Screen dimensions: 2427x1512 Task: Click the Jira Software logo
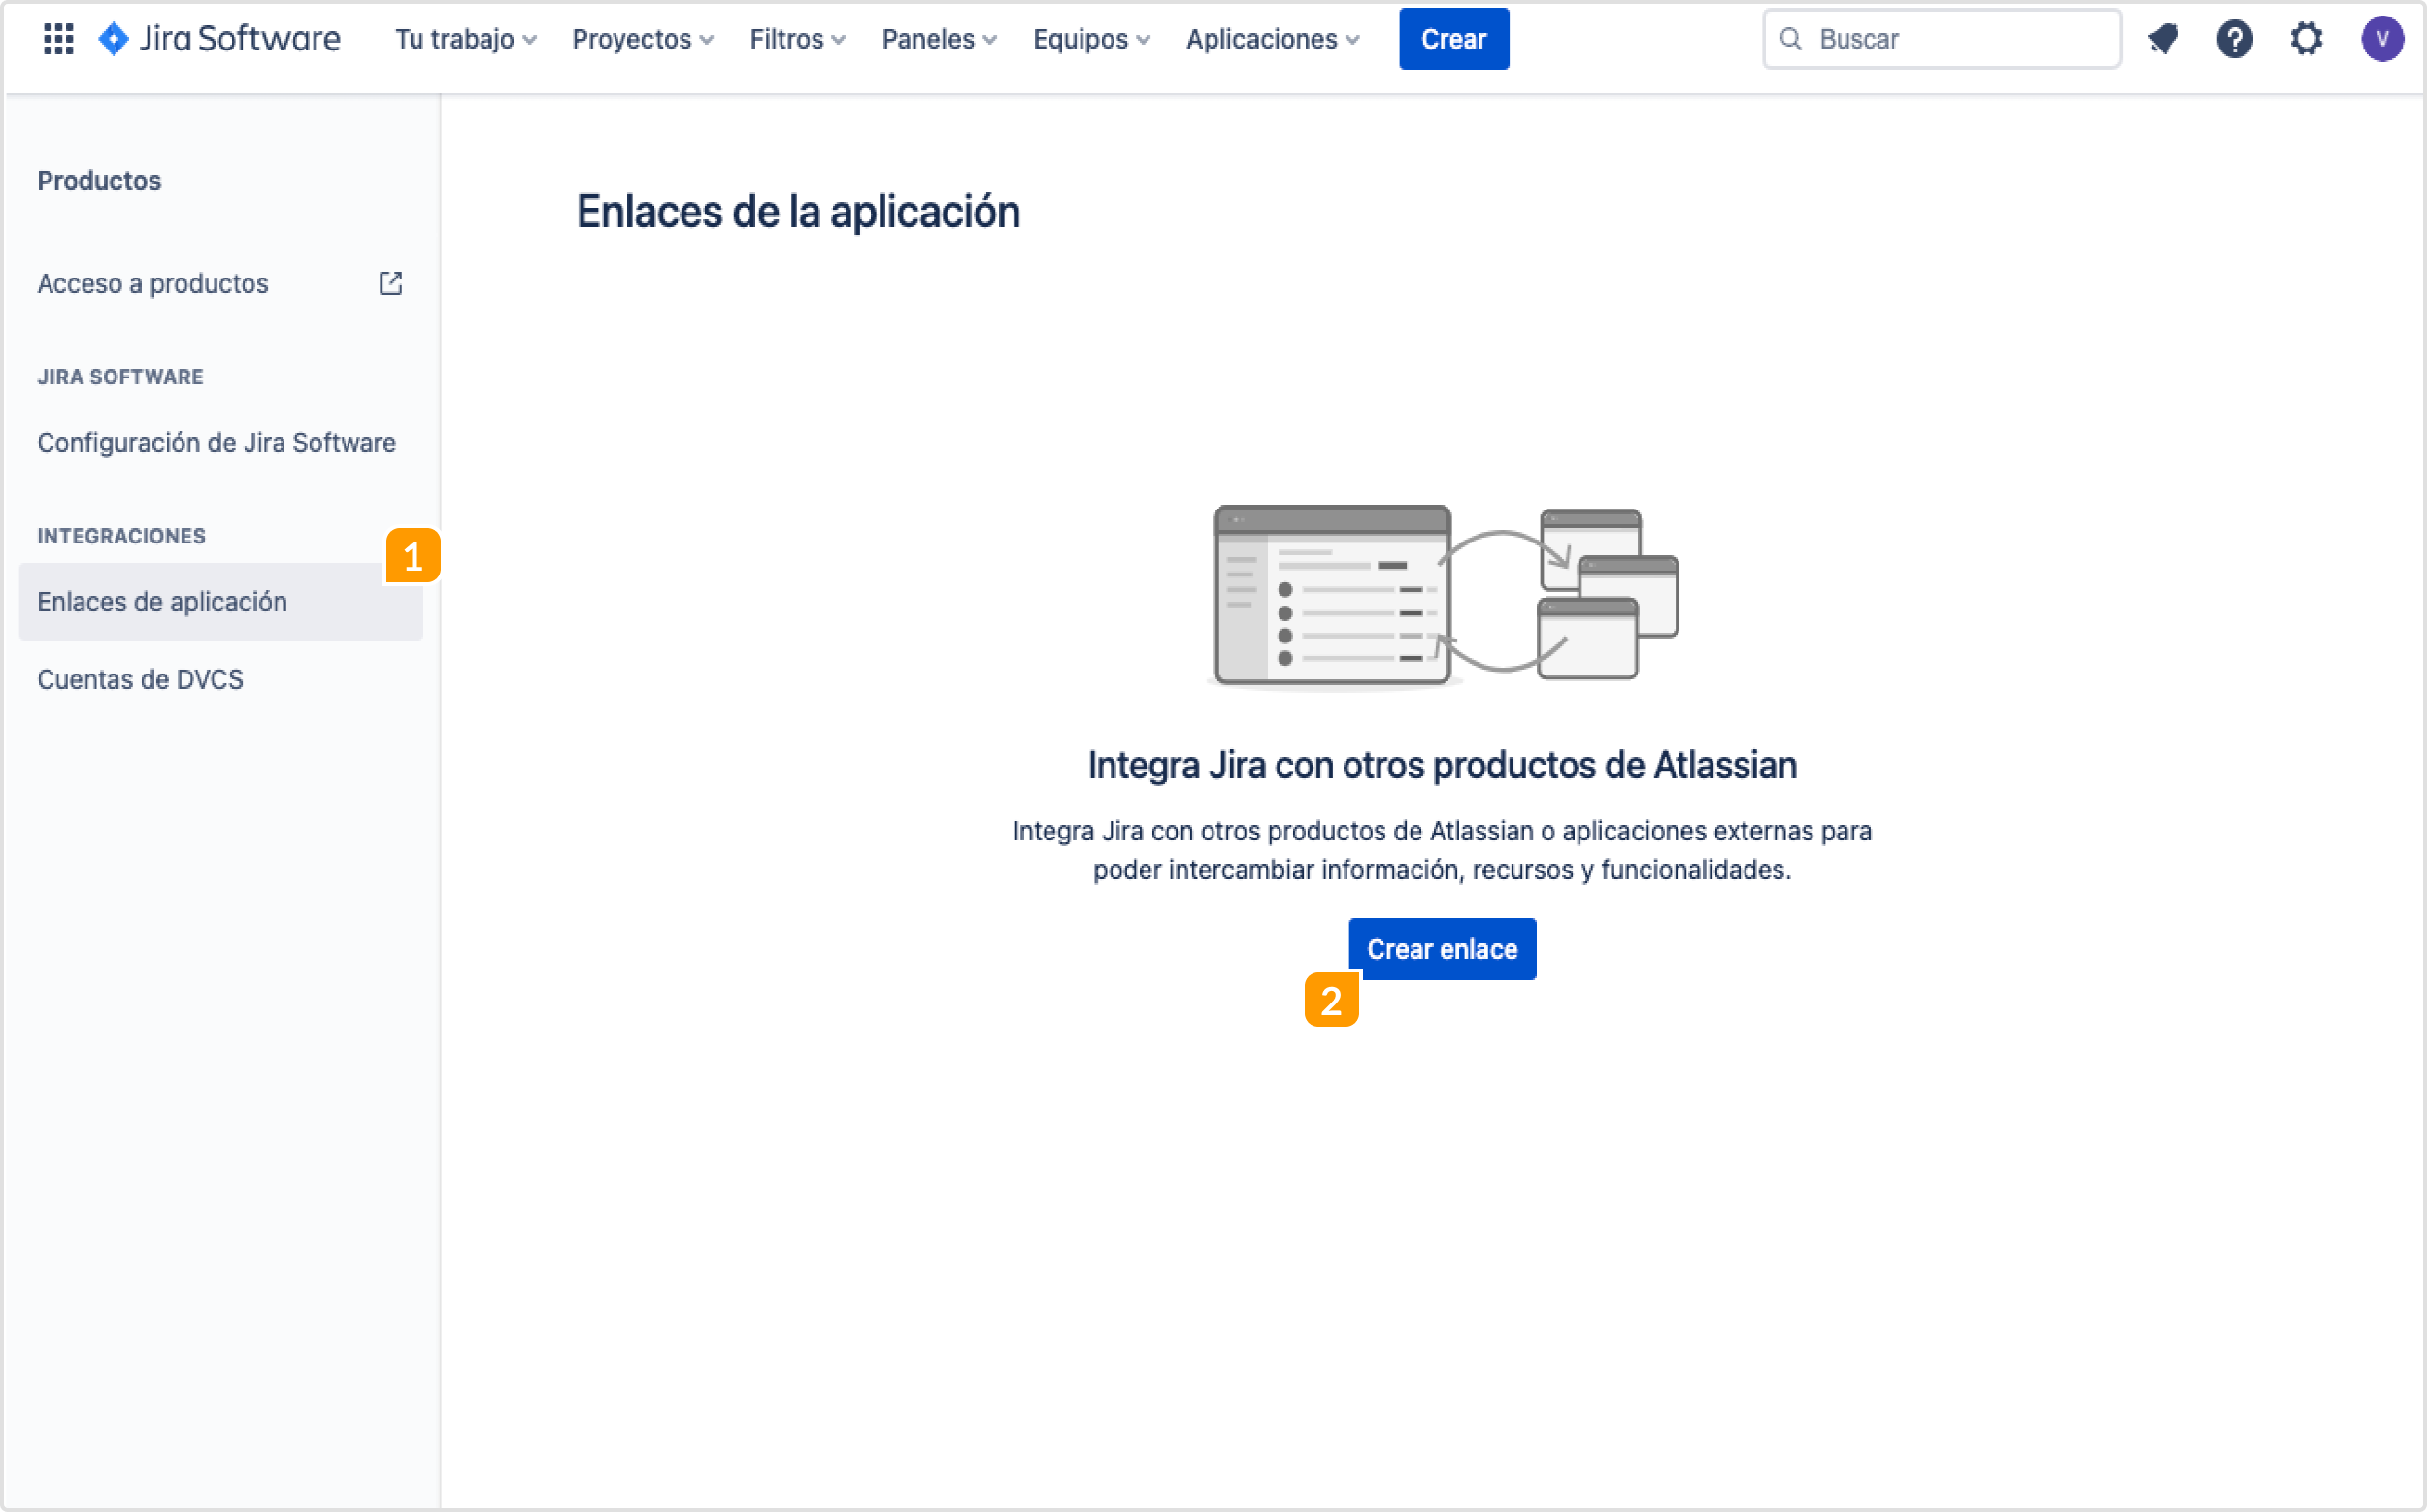point(219,39)
